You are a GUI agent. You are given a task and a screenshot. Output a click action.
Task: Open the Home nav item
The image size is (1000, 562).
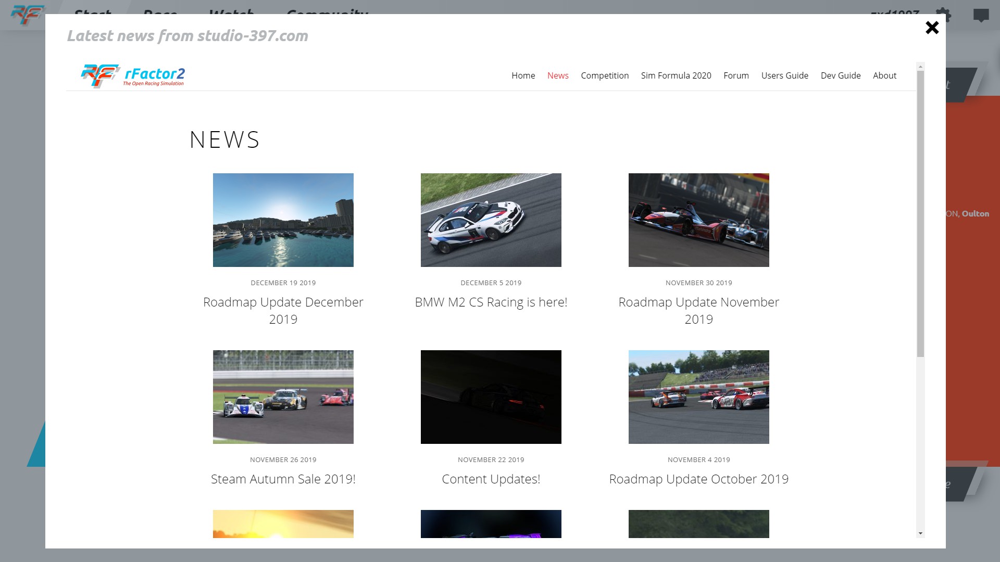pos(523,75)
